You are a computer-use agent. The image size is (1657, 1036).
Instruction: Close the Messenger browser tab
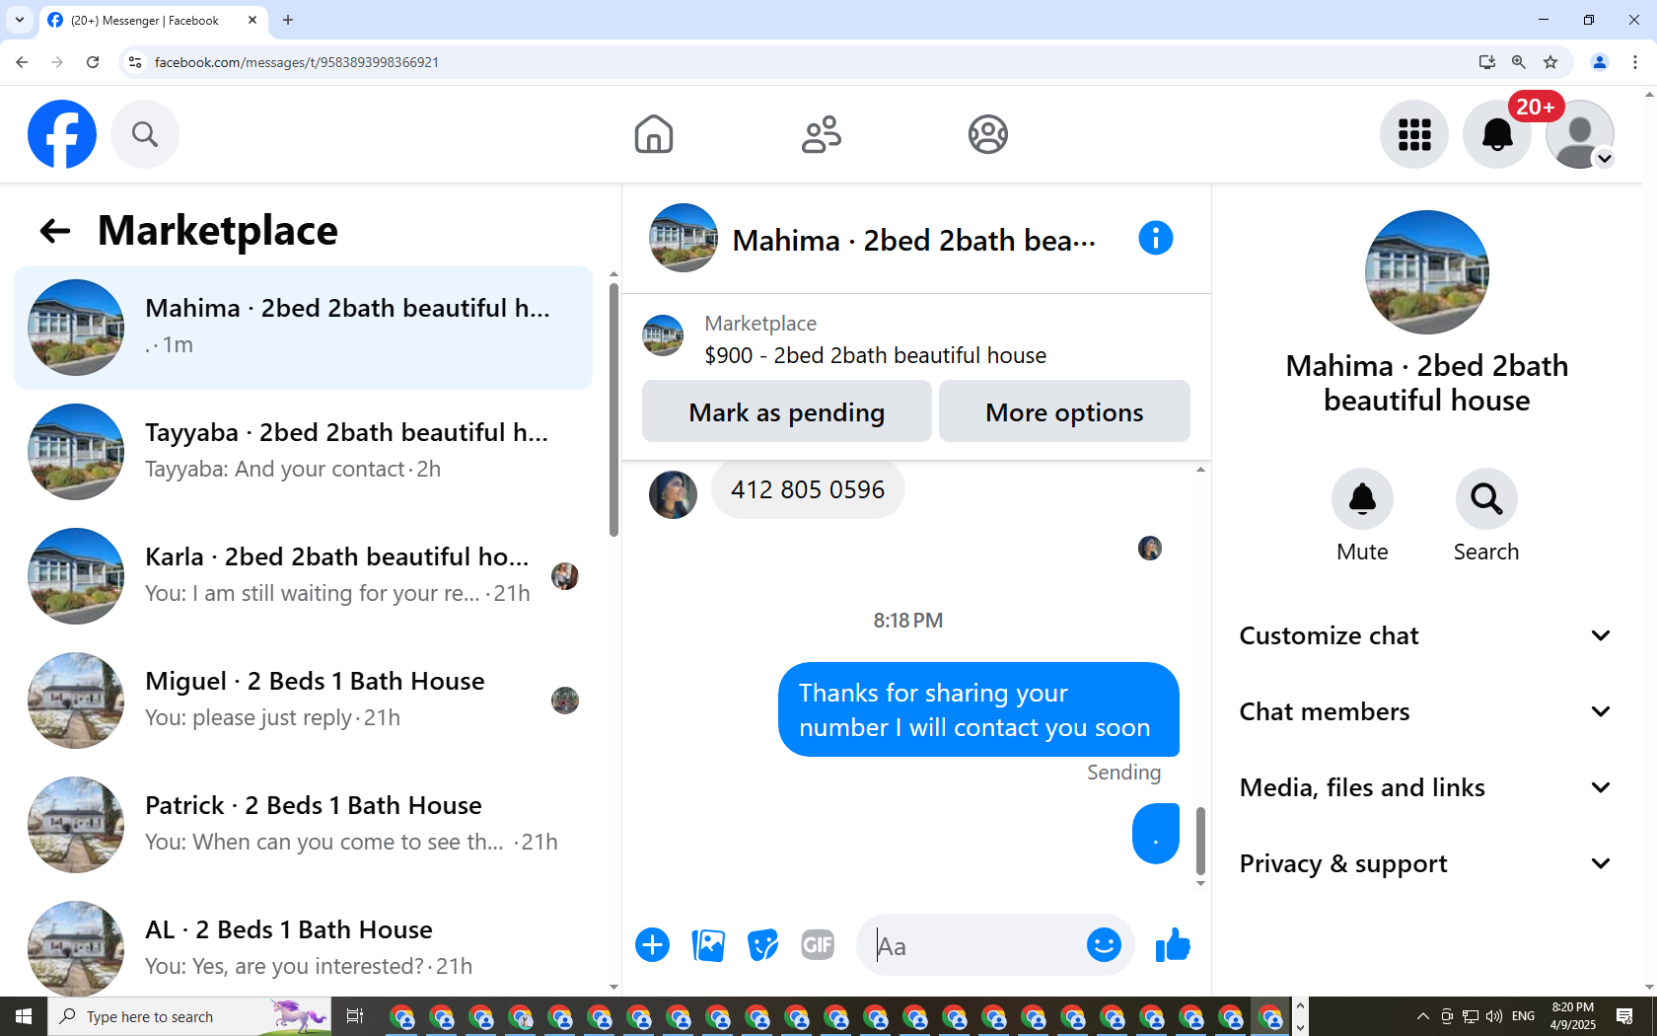252,20
